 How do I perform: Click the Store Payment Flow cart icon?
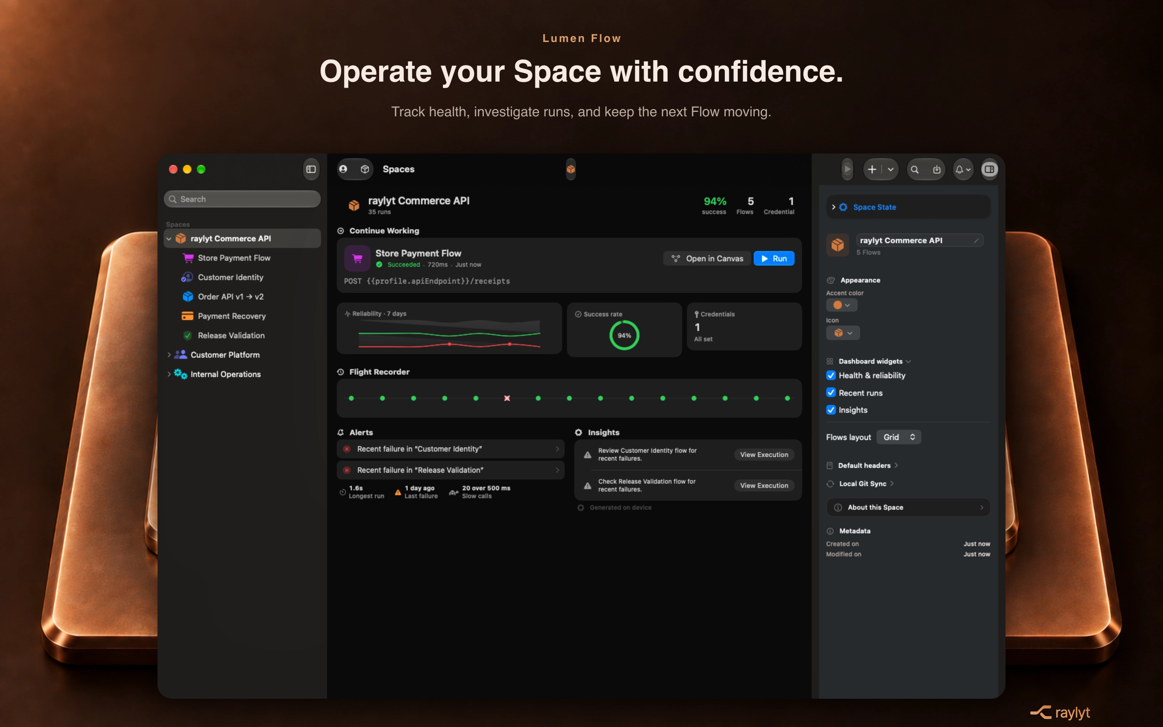pyautogui.click(x=357, y=258)
